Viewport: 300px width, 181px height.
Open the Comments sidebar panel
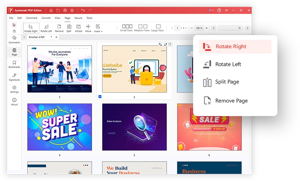click(x=14, y=39)
